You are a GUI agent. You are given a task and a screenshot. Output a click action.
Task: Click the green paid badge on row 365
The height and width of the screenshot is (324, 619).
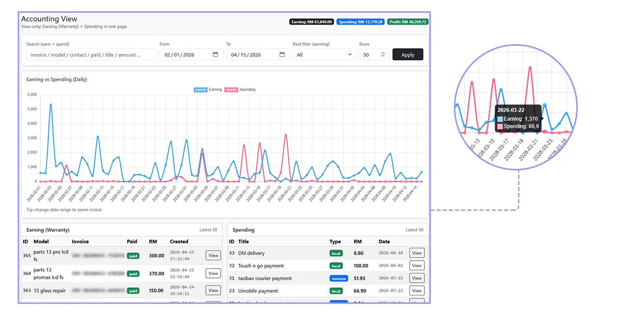133,256
